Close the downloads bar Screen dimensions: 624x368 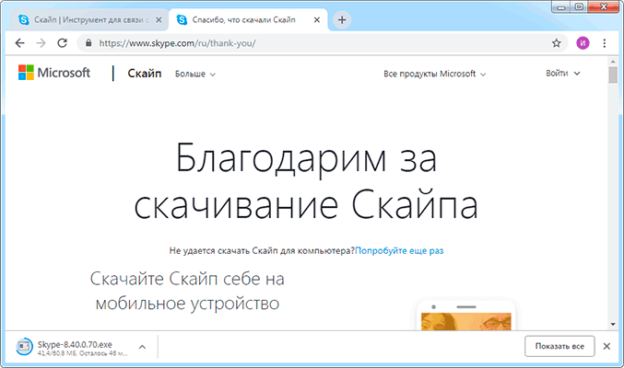[606, 346]
